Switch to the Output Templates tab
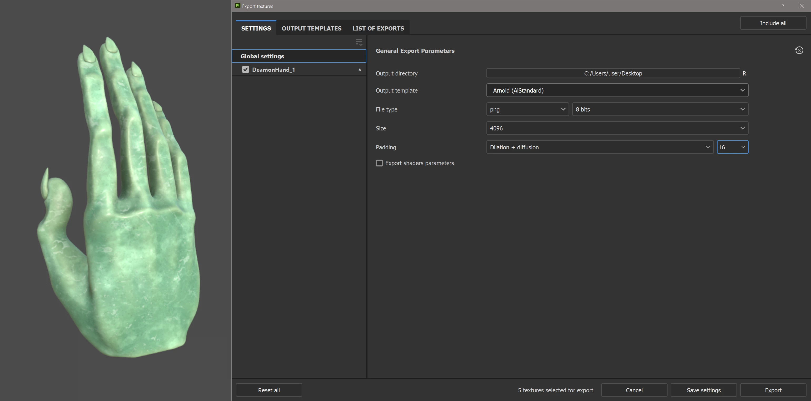This screenshot has height=401, width=811. click(x=311, y=28)
